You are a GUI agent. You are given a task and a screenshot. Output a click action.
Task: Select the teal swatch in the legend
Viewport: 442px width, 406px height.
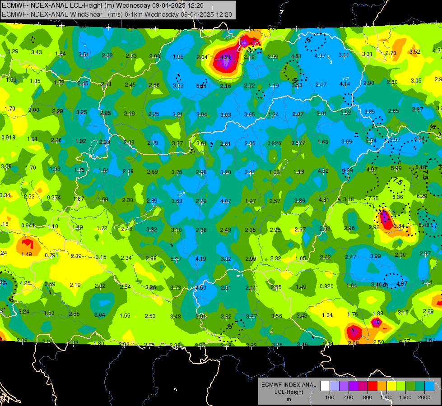(x=420, y=386)
